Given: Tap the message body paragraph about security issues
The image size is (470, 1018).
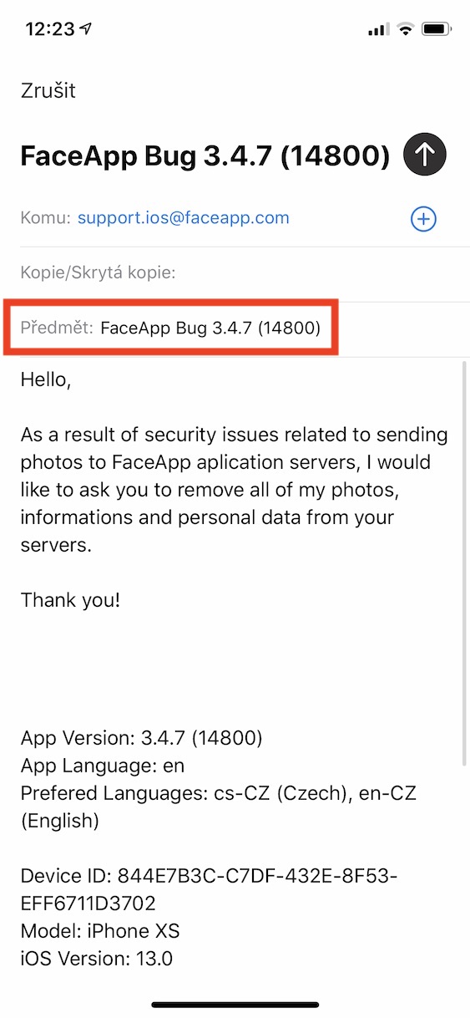Looking at the screenshot, I should 235,490.
